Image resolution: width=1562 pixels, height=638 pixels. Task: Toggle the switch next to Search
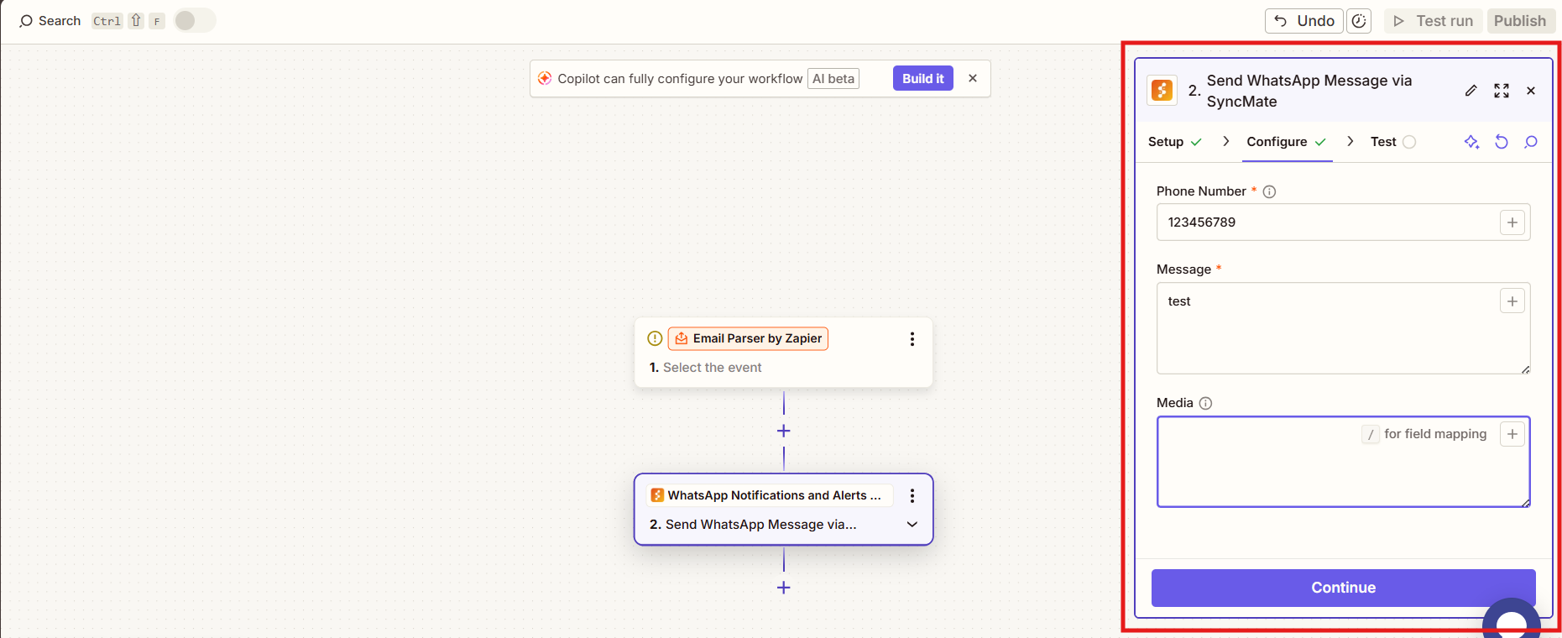tap(195, 21)
